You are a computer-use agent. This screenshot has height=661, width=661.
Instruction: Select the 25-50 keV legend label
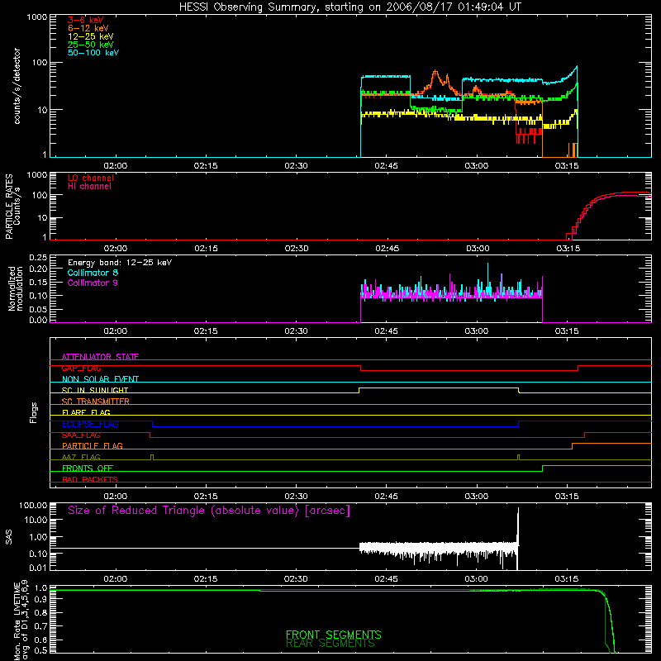pos(91,45)
